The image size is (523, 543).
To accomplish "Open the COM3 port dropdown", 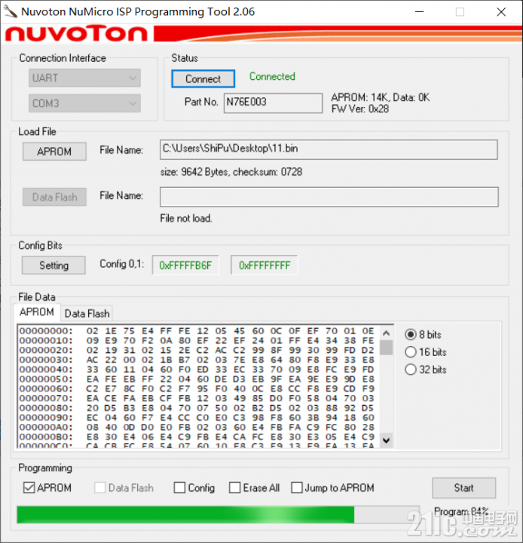I will pos(84,103).
